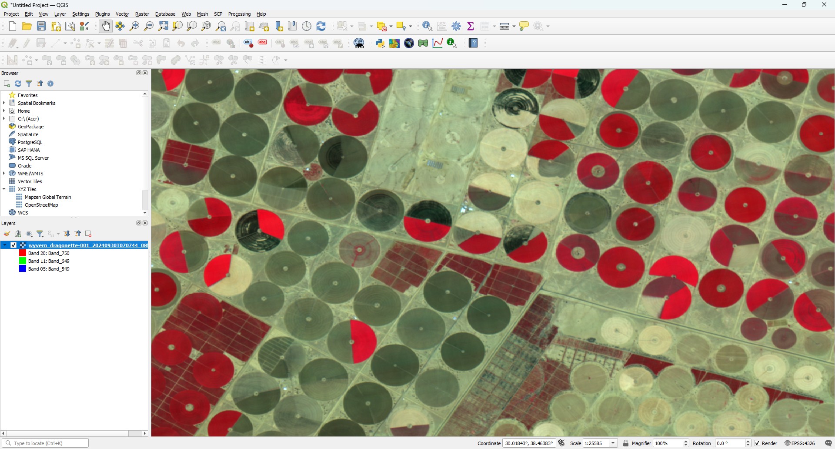Click the EPSG:4326 CRS button
The height and width of the screenshot is (449, 835).
[x=800, y=443]
